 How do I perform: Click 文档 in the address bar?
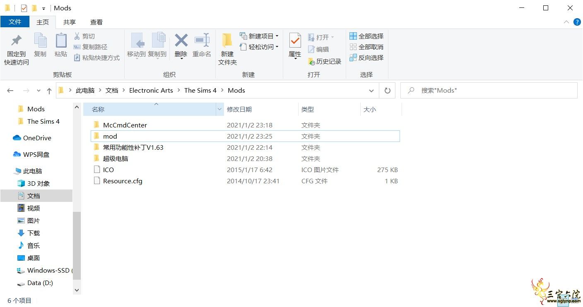(x=112, y=90)
